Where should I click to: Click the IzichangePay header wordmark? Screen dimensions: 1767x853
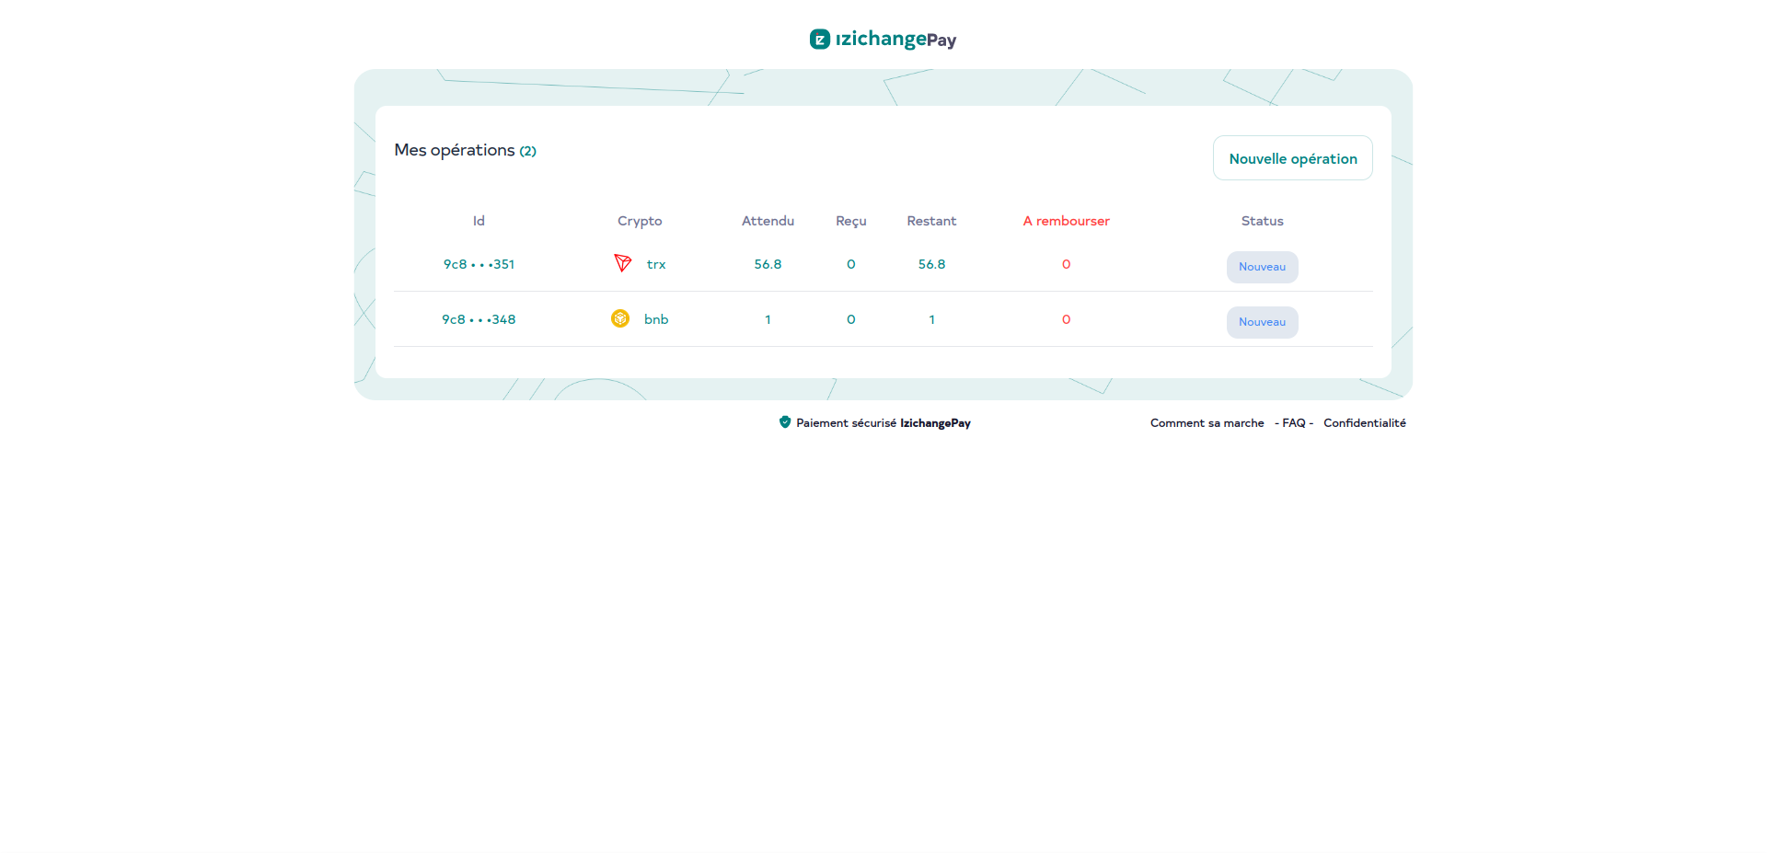(x=895, y=39)
